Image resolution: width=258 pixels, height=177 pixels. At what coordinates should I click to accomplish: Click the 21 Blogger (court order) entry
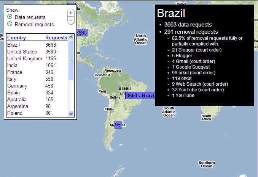pos(197,50)
